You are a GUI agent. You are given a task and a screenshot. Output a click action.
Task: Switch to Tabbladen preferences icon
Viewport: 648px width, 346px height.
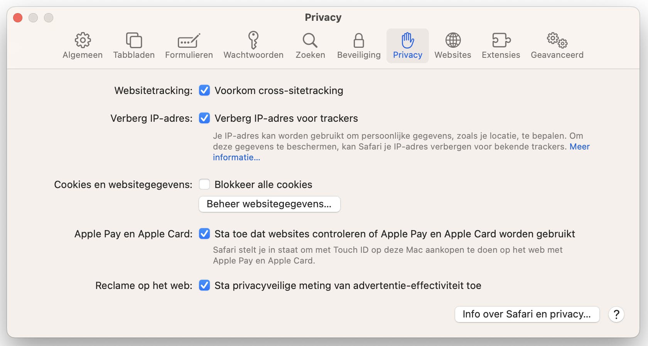pos(134,40)
